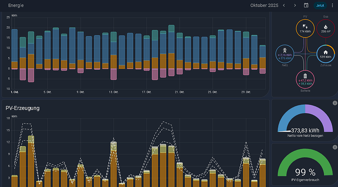Go to the next month
Viewport: 338px width, 187px height.
295,5
